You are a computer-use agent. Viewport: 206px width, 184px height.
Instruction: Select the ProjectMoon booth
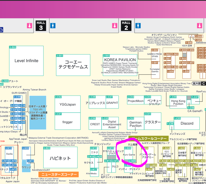pos(136,100)
